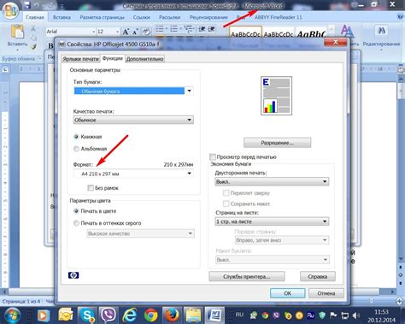Click the Save icon in Word's quick access toolbar
This screenshot has height=324, width=405.
[x=27, y=5]
